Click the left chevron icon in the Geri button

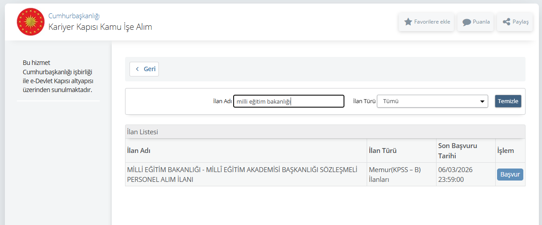138,69
